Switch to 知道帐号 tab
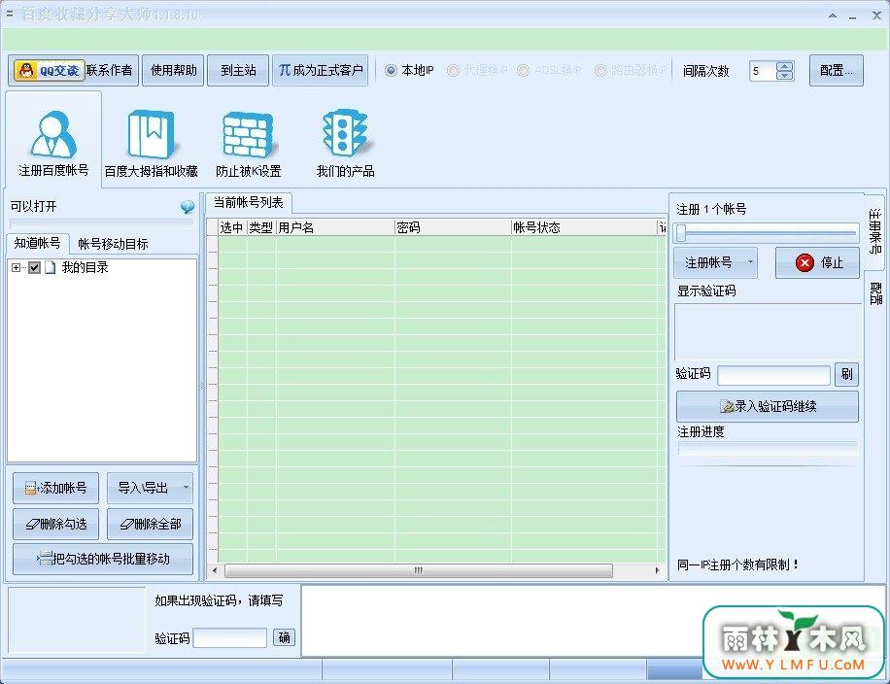The image size is (890, 684). pyautogui.click(x=38, y=244)
